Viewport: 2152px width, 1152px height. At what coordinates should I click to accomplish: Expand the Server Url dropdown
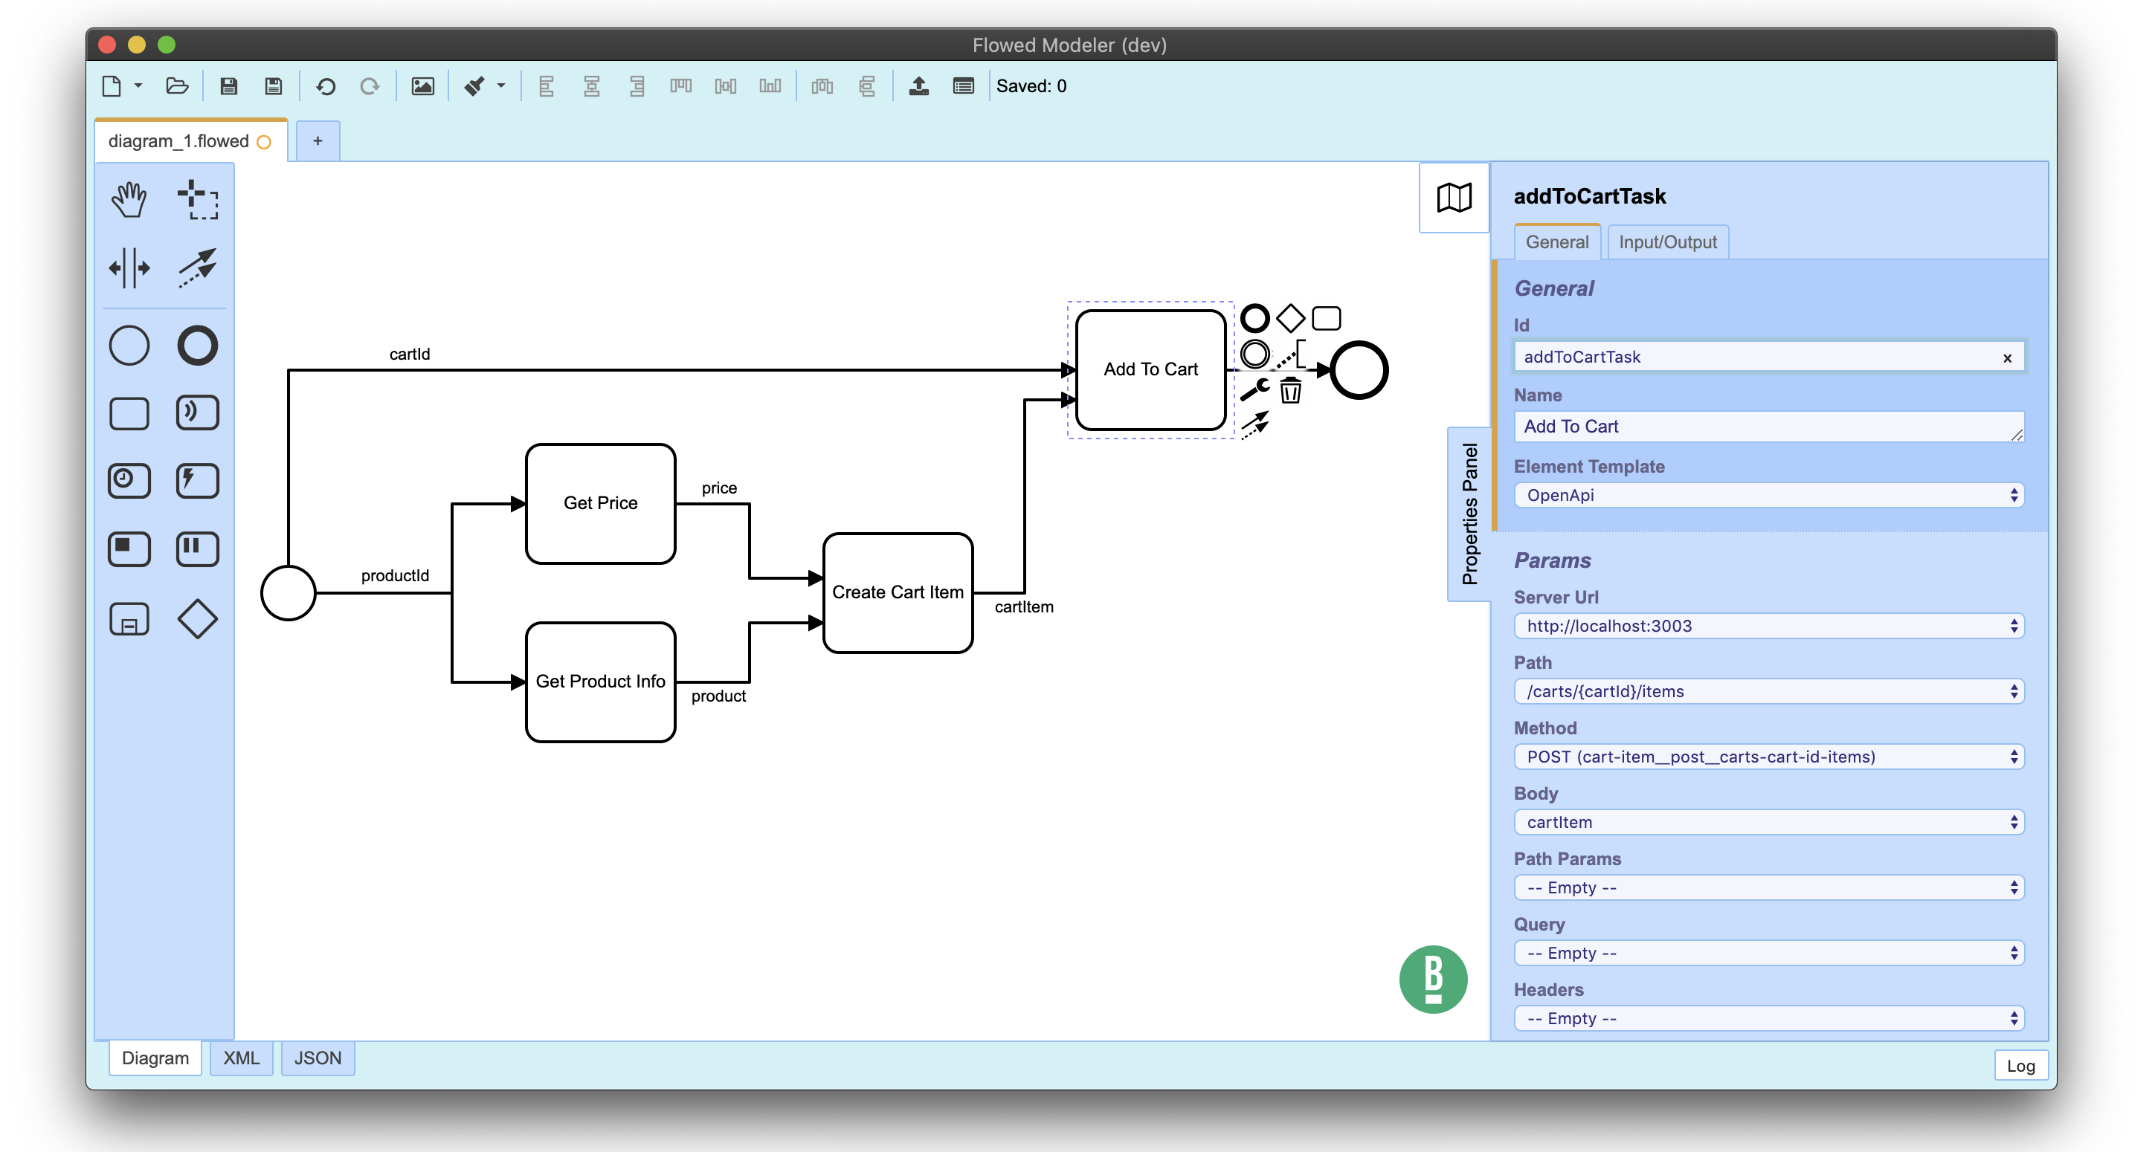[x=1768, y=625]
